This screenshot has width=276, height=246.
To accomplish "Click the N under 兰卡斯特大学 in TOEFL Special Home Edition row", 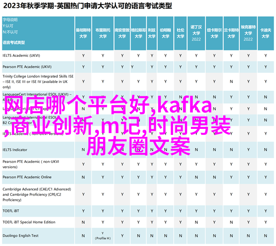I will pyautogui.click(x=231, y=222).
